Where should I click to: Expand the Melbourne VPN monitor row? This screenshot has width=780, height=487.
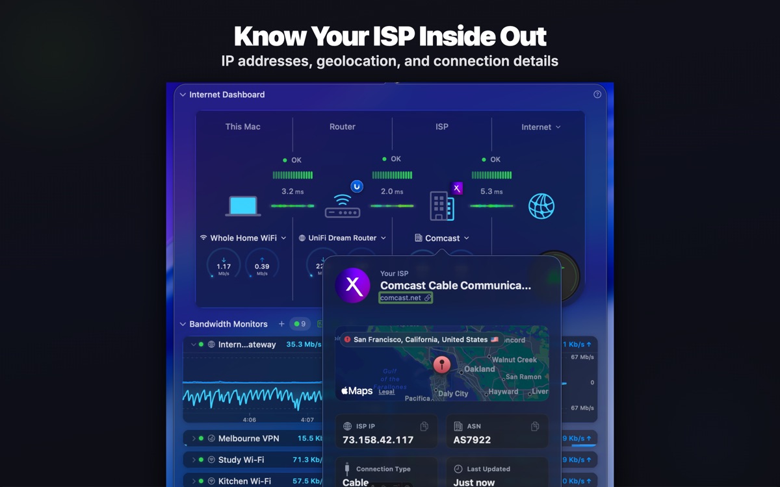click(193, 438)
